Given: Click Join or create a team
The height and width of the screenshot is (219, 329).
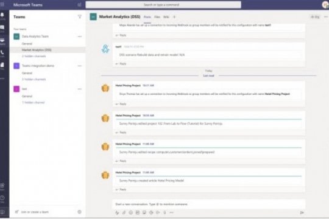Looking at the screenshot, I should pyautogui.click(x=32, y=212).
